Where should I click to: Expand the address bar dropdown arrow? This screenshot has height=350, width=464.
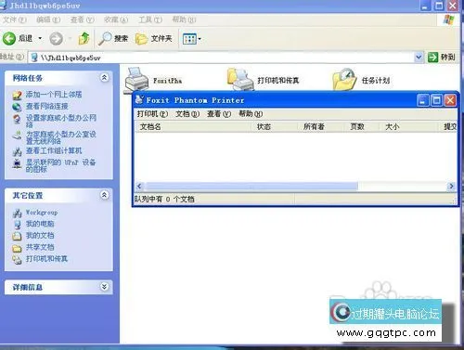click(x=419, y=57)
